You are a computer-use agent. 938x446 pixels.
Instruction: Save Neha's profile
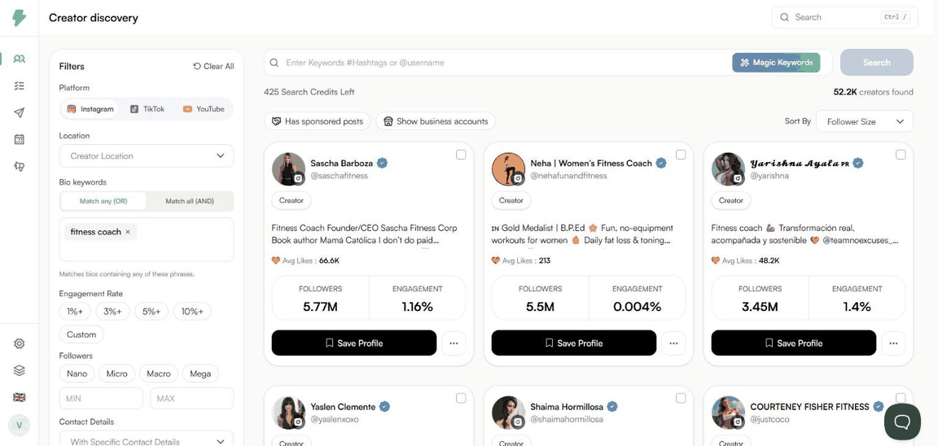[574, 343]
